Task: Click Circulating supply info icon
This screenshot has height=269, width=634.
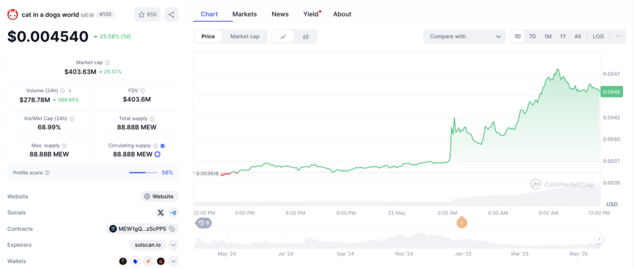Action: [155, 146]
